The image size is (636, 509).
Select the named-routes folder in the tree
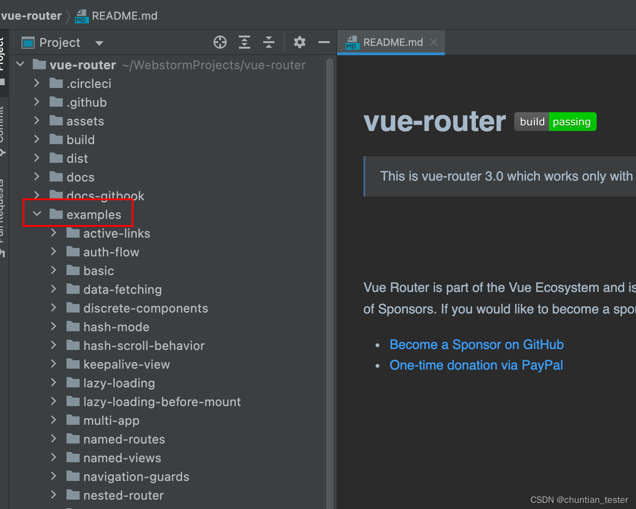(x=124, y=439)
